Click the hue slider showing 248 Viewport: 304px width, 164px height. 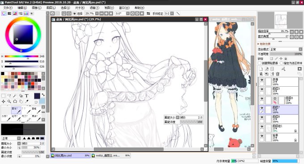tap(21, 56)
